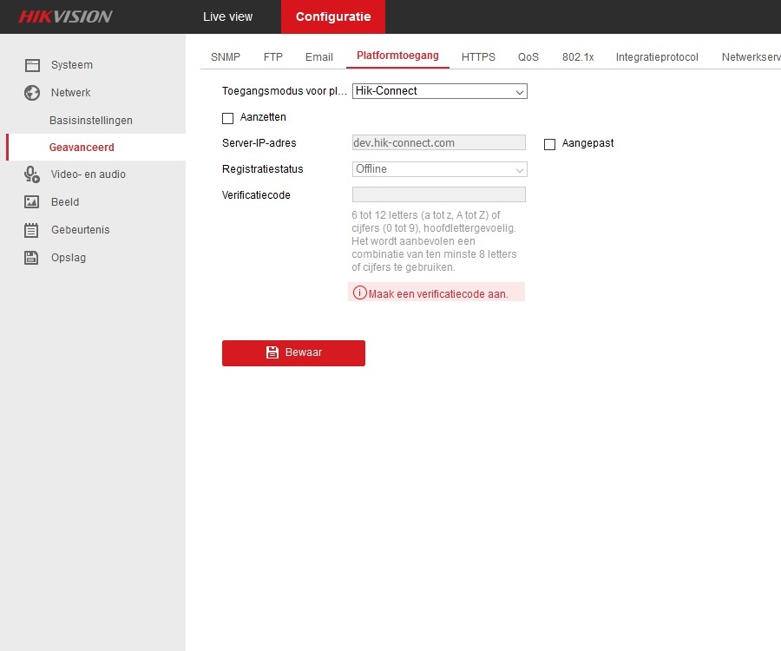The height and width of the screenshot is (651, 781).
Task: Click the Hikvision logo
Action: point(65,17)
